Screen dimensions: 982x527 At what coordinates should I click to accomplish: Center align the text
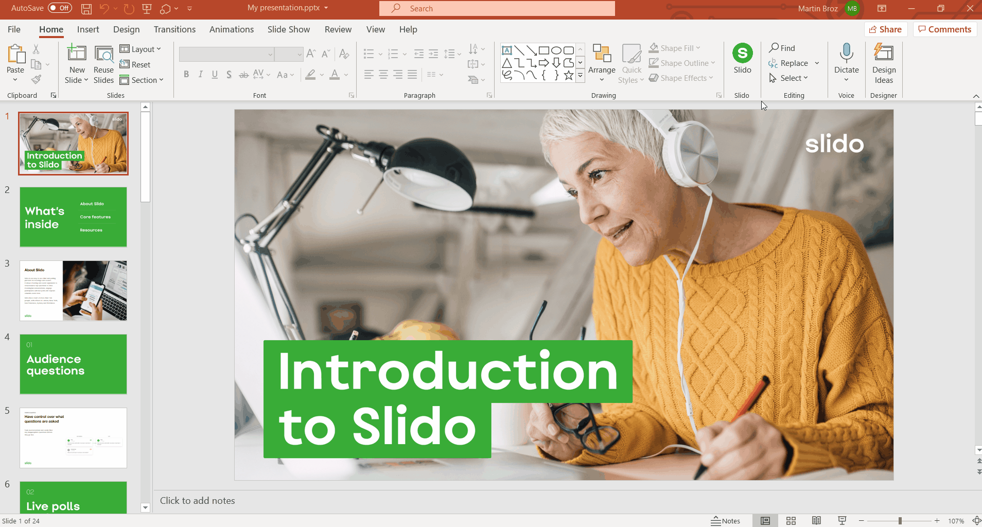pyautogui.click(x=383, y=75)
